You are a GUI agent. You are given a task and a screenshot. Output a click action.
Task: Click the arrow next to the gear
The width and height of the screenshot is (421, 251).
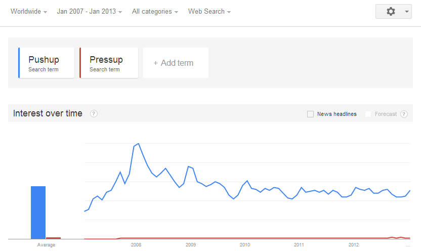(x=407, y=12)
